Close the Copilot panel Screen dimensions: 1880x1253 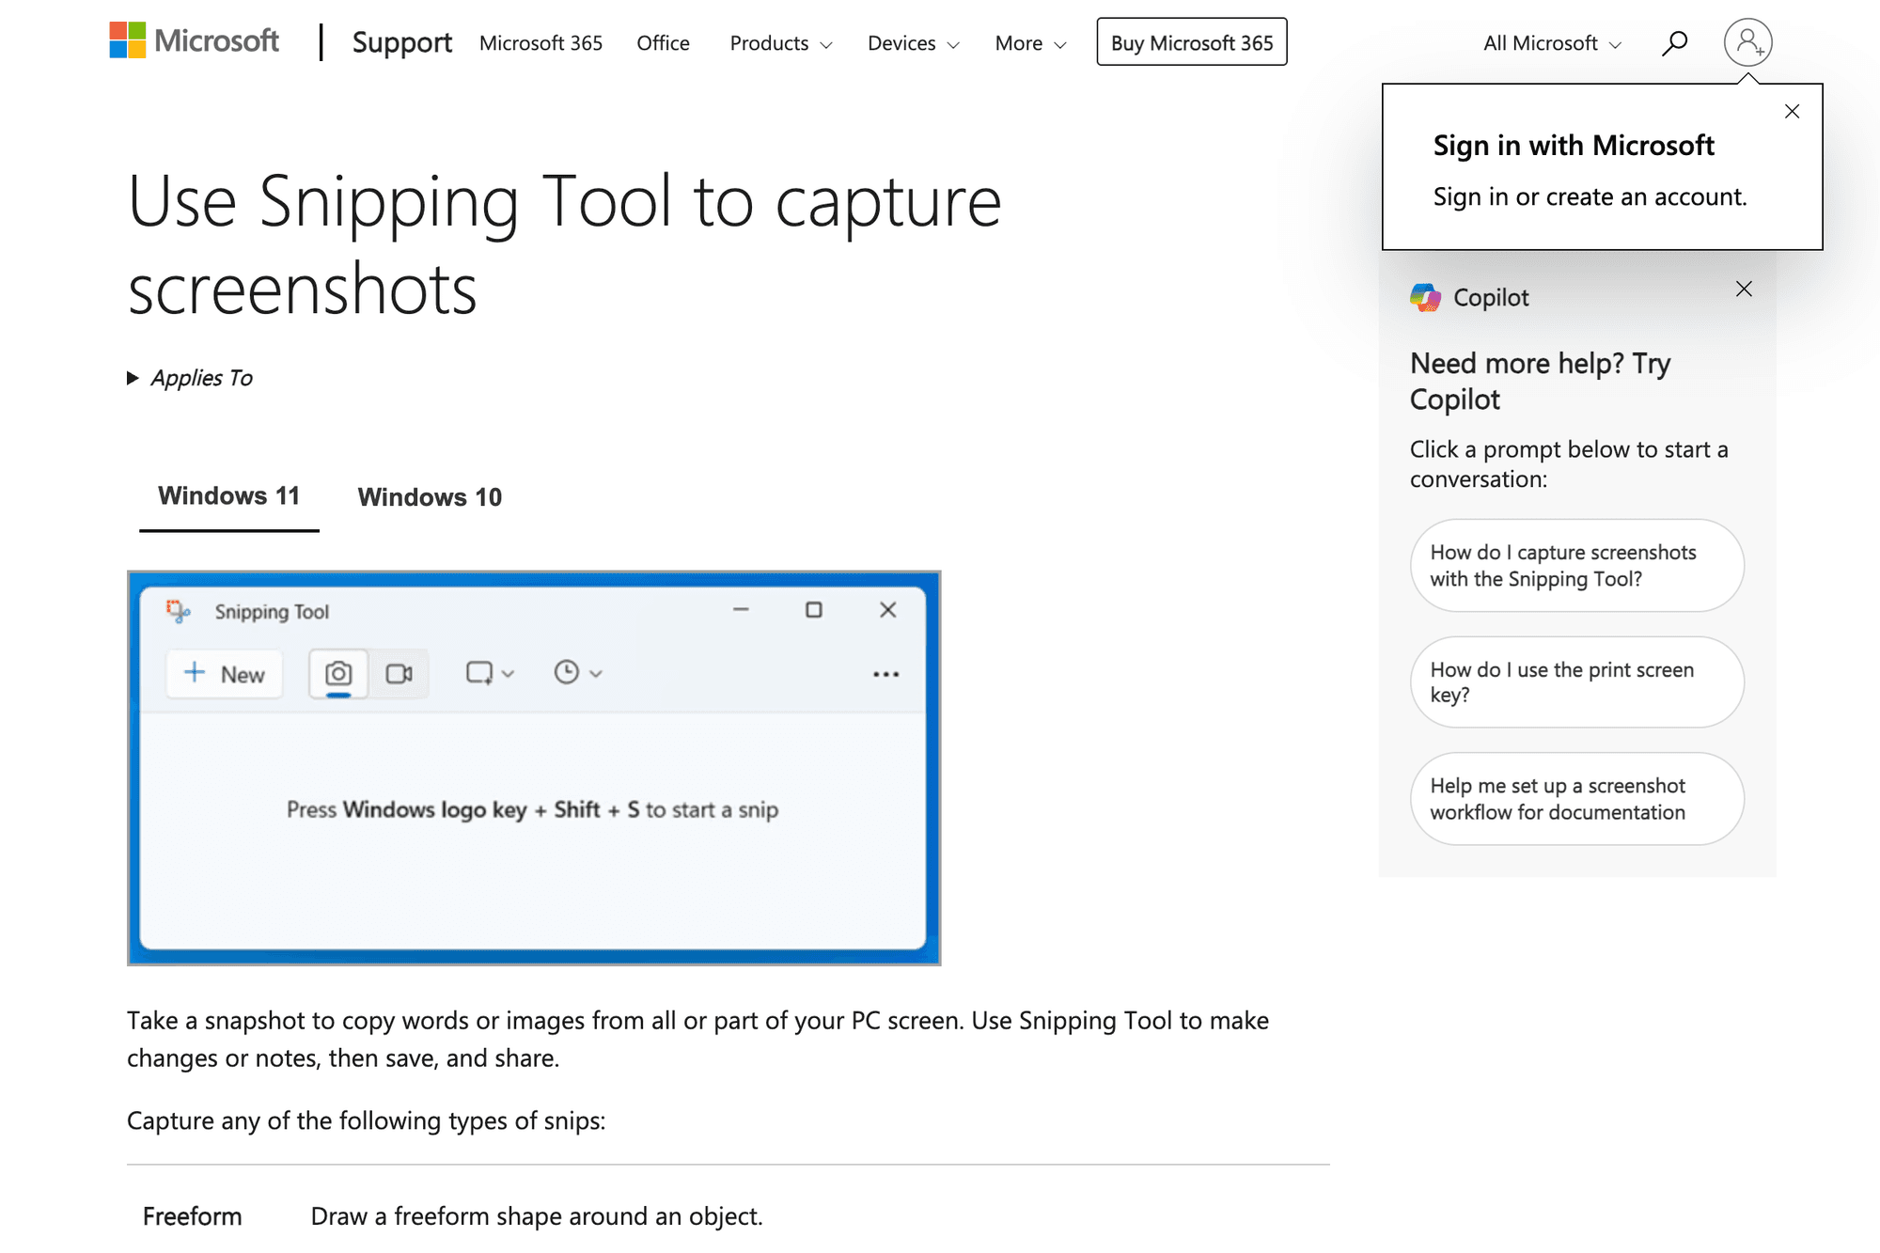[x=1744, y=289]
